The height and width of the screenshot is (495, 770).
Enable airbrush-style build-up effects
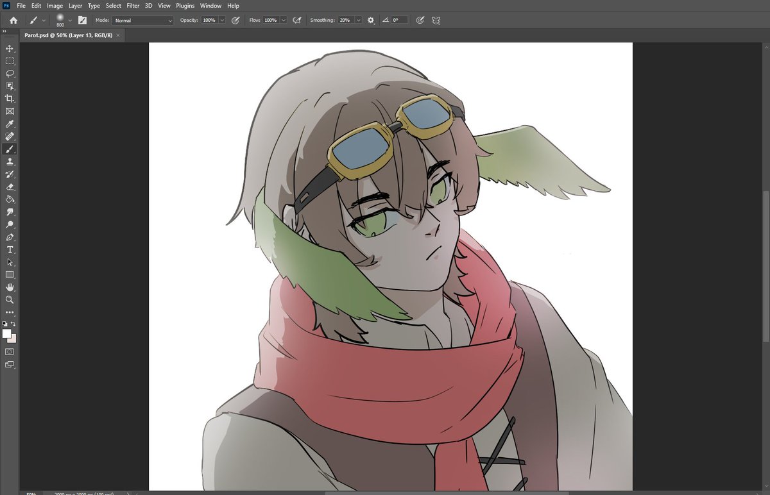point(297,21)
